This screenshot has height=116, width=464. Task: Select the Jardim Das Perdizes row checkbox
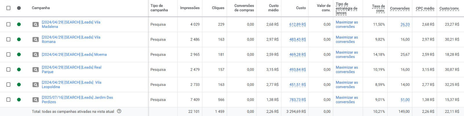point(8,100)
